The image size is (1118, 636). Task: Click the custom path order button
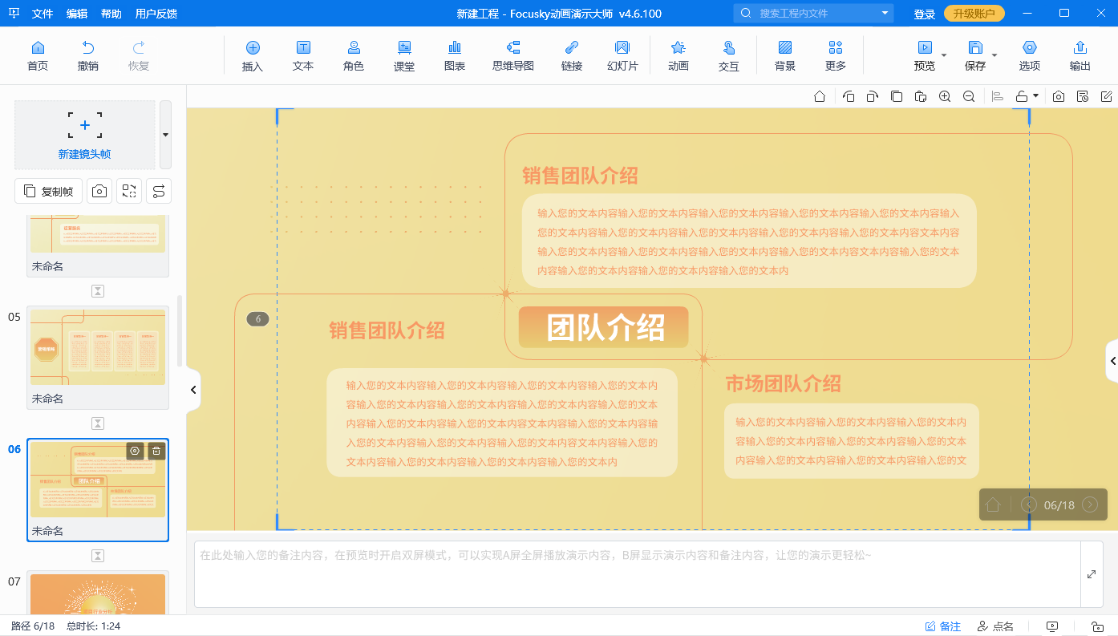[x=159, y=191]
